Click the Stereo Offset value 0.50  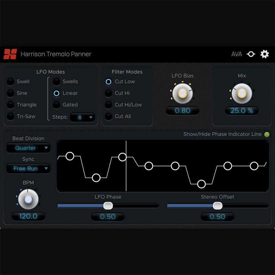click(217, 217)
